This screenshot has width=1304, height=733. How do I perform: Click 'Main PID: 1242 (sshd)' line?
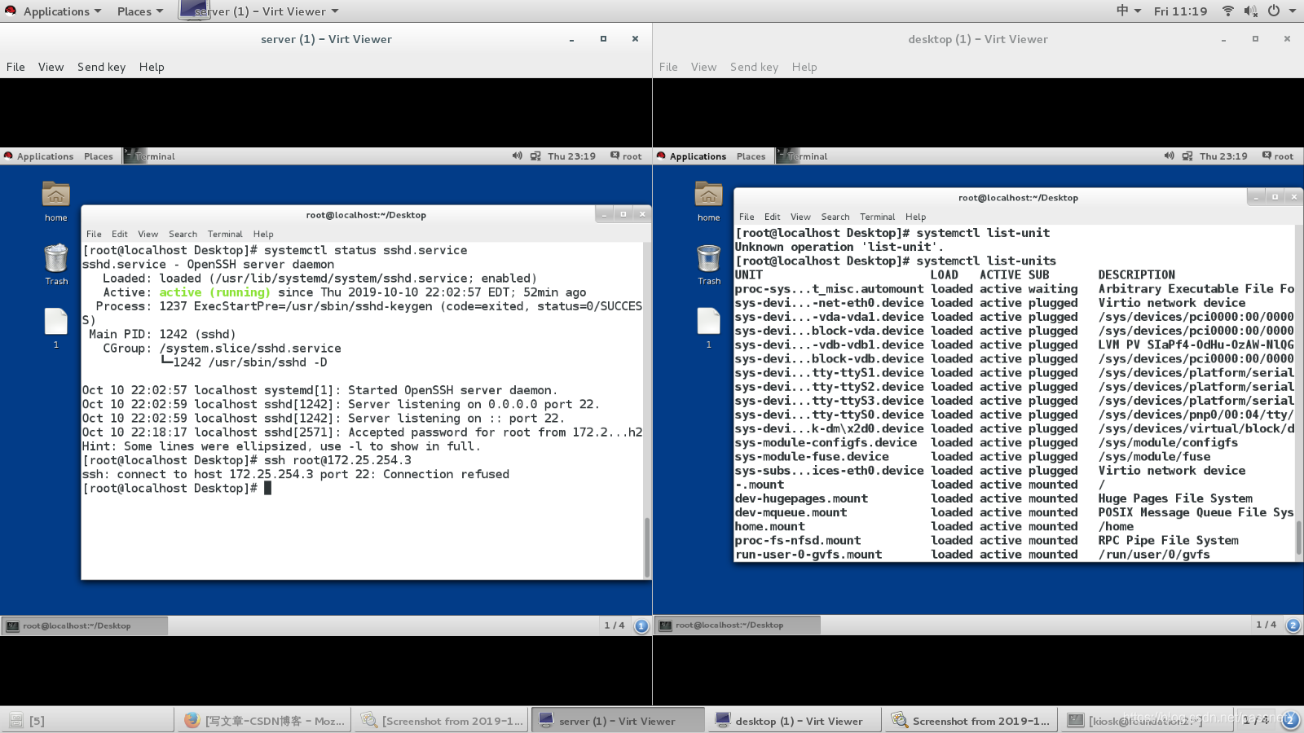pyautogui.click(x=162, y=334)
